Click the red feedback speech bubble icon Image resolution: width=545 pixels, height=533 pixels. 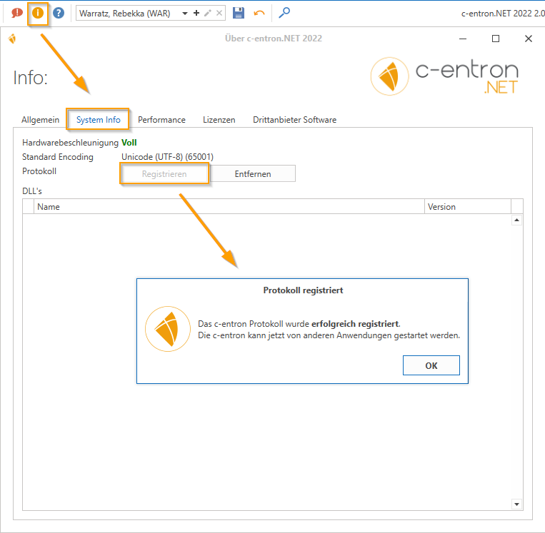point(17,13)
